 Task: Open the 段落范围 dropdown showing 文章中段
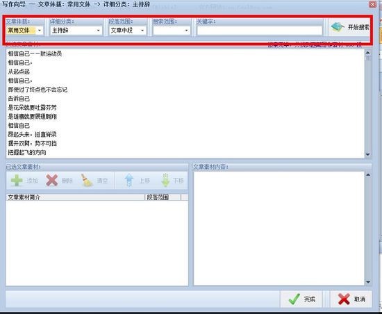point(128,31)
